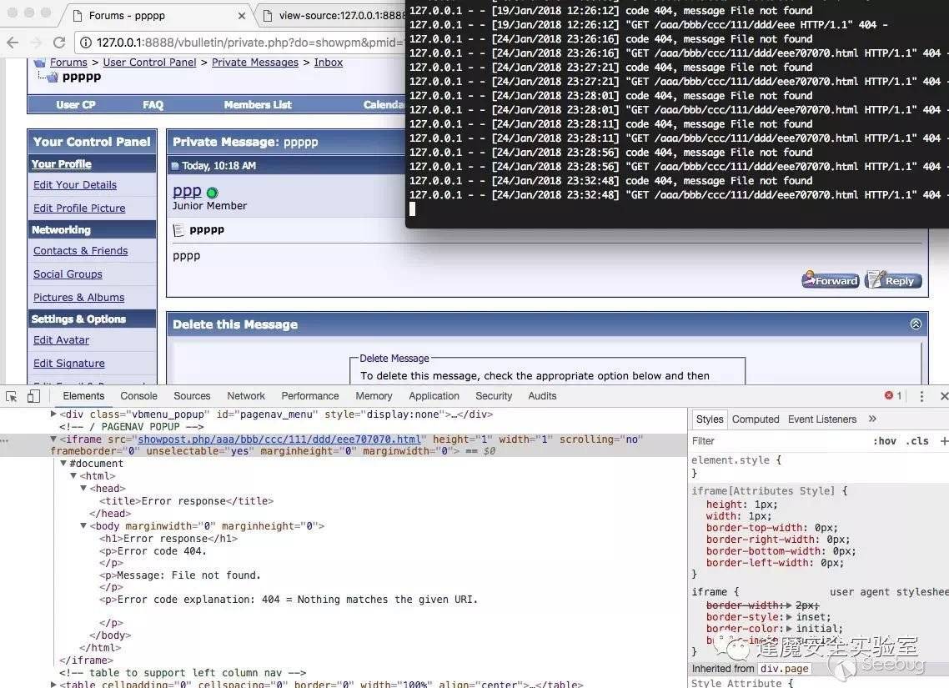Viewport: 949px width, 688px height.
Task: Click the Reply button on the message
Action: [893, 280]
